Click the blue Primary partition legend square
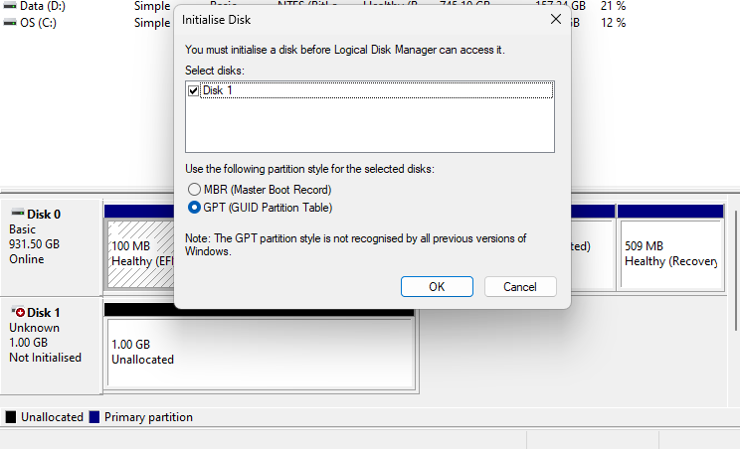 point(94,417)
